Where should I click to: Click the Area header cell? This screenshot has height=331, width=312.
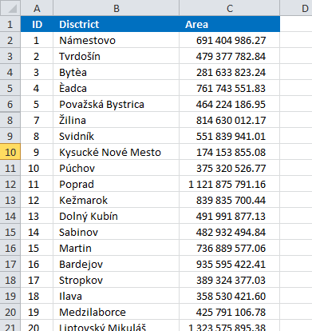click(230, 24)
